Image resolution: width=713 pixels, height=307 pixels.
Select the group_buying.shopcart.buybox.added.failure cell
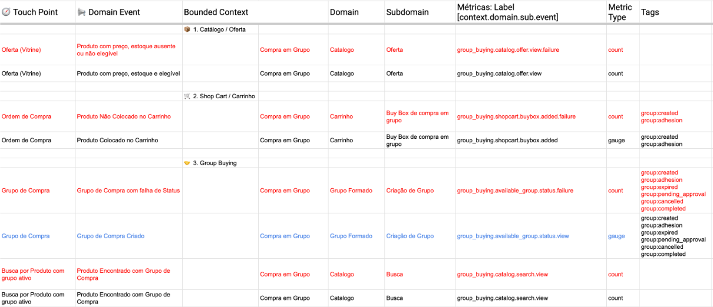(x=516, y=116)
